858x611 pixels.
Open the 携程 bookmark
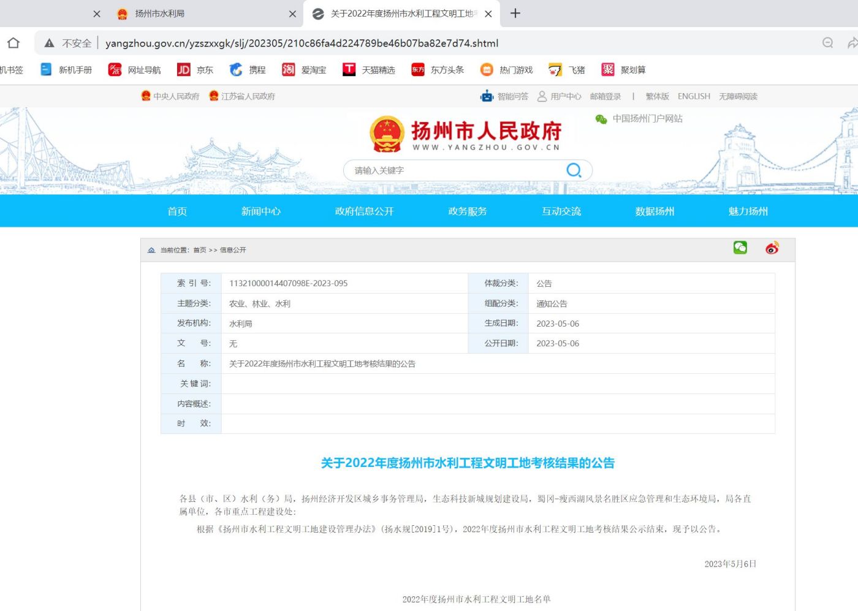(248, 70)
